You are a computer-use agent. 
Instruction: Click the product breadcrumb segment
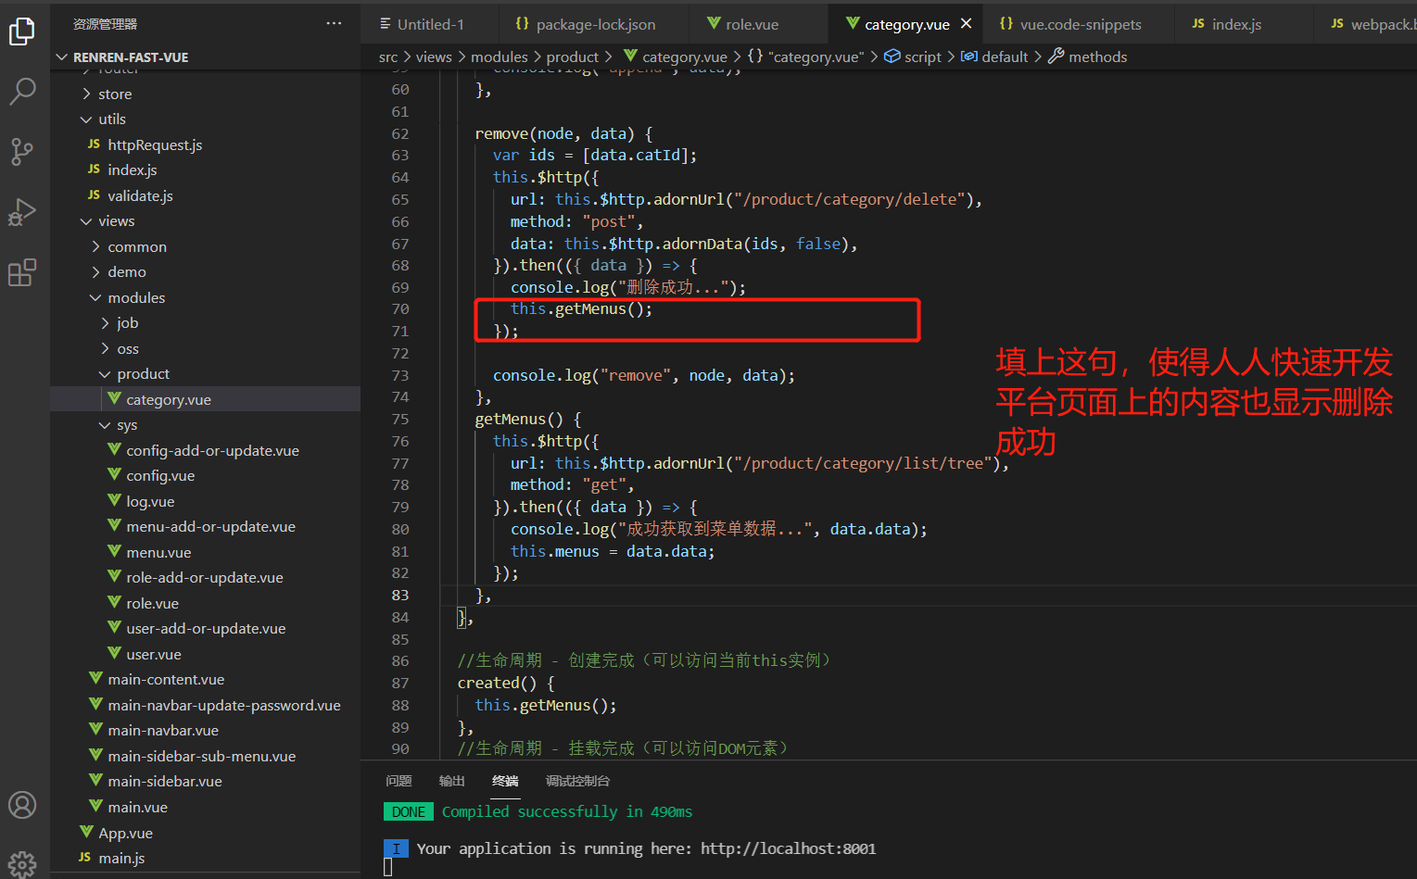573,57
